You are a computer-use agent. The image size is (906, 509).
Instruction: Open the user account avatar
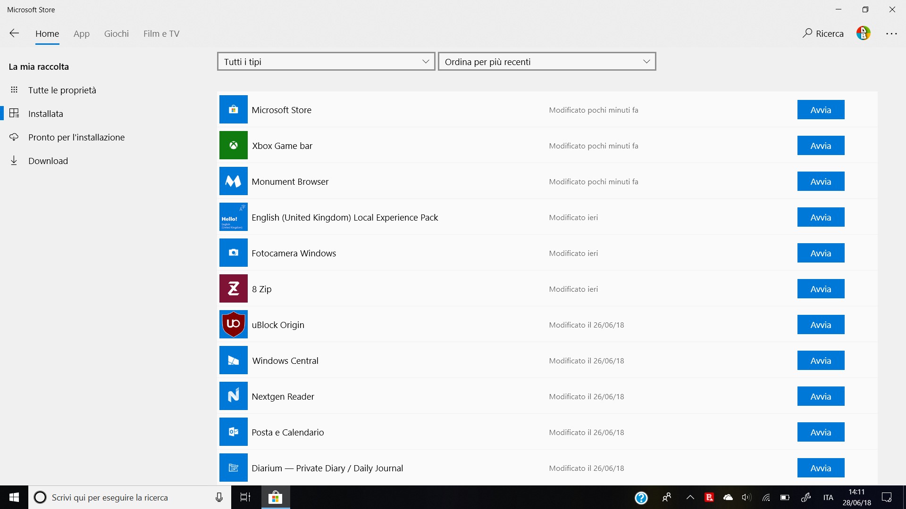tap(863, 33)
